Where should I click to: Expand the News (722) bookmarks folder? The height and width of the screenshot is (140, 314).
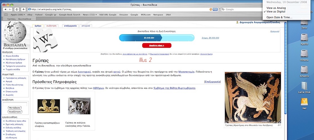click(90, 15)
